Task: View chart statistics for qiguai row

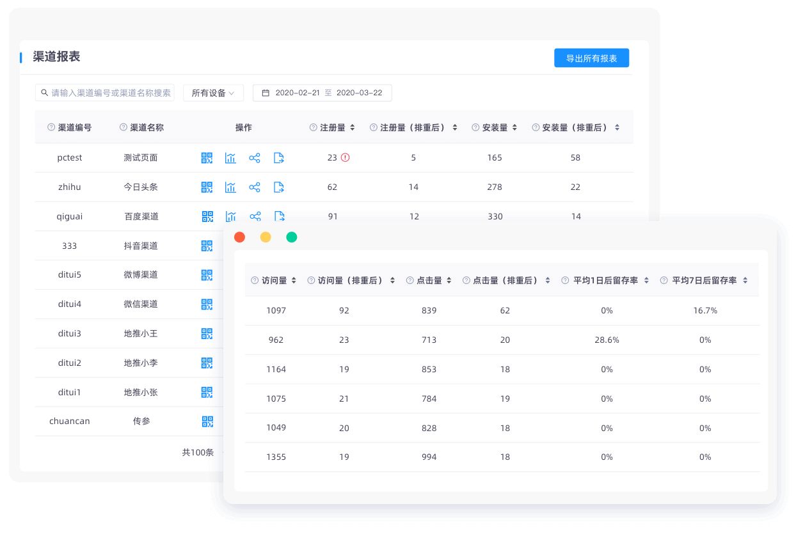Action: (x=231, y=216)
